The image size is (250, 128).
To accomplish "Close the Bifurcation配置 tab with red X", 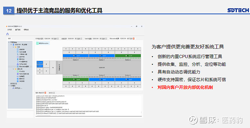I will [134, 38].
